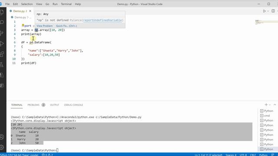This screenshot has width=278, height=156.
Task: Click the feedback icon in status bar
Action: point(273,155)
